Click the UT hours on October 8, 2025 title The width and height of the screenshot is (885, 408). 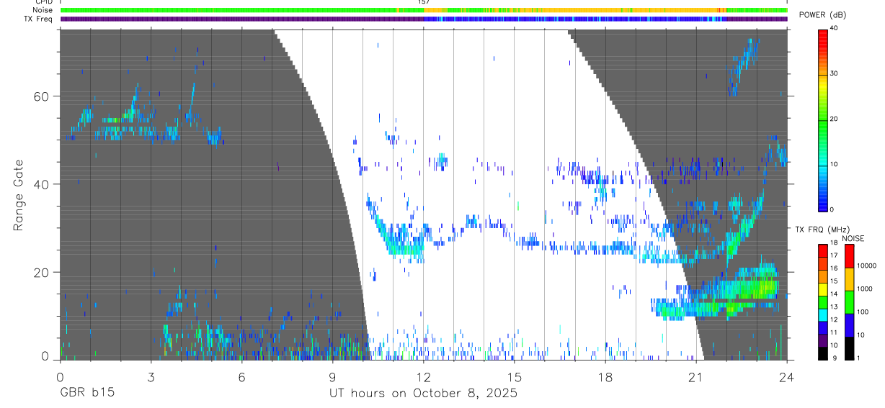coord(423,394)
